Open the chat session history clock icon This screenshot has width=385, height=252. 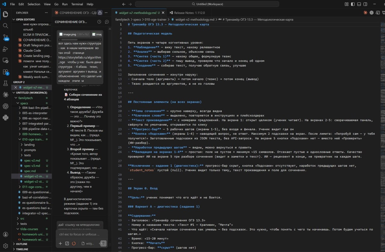99,22
